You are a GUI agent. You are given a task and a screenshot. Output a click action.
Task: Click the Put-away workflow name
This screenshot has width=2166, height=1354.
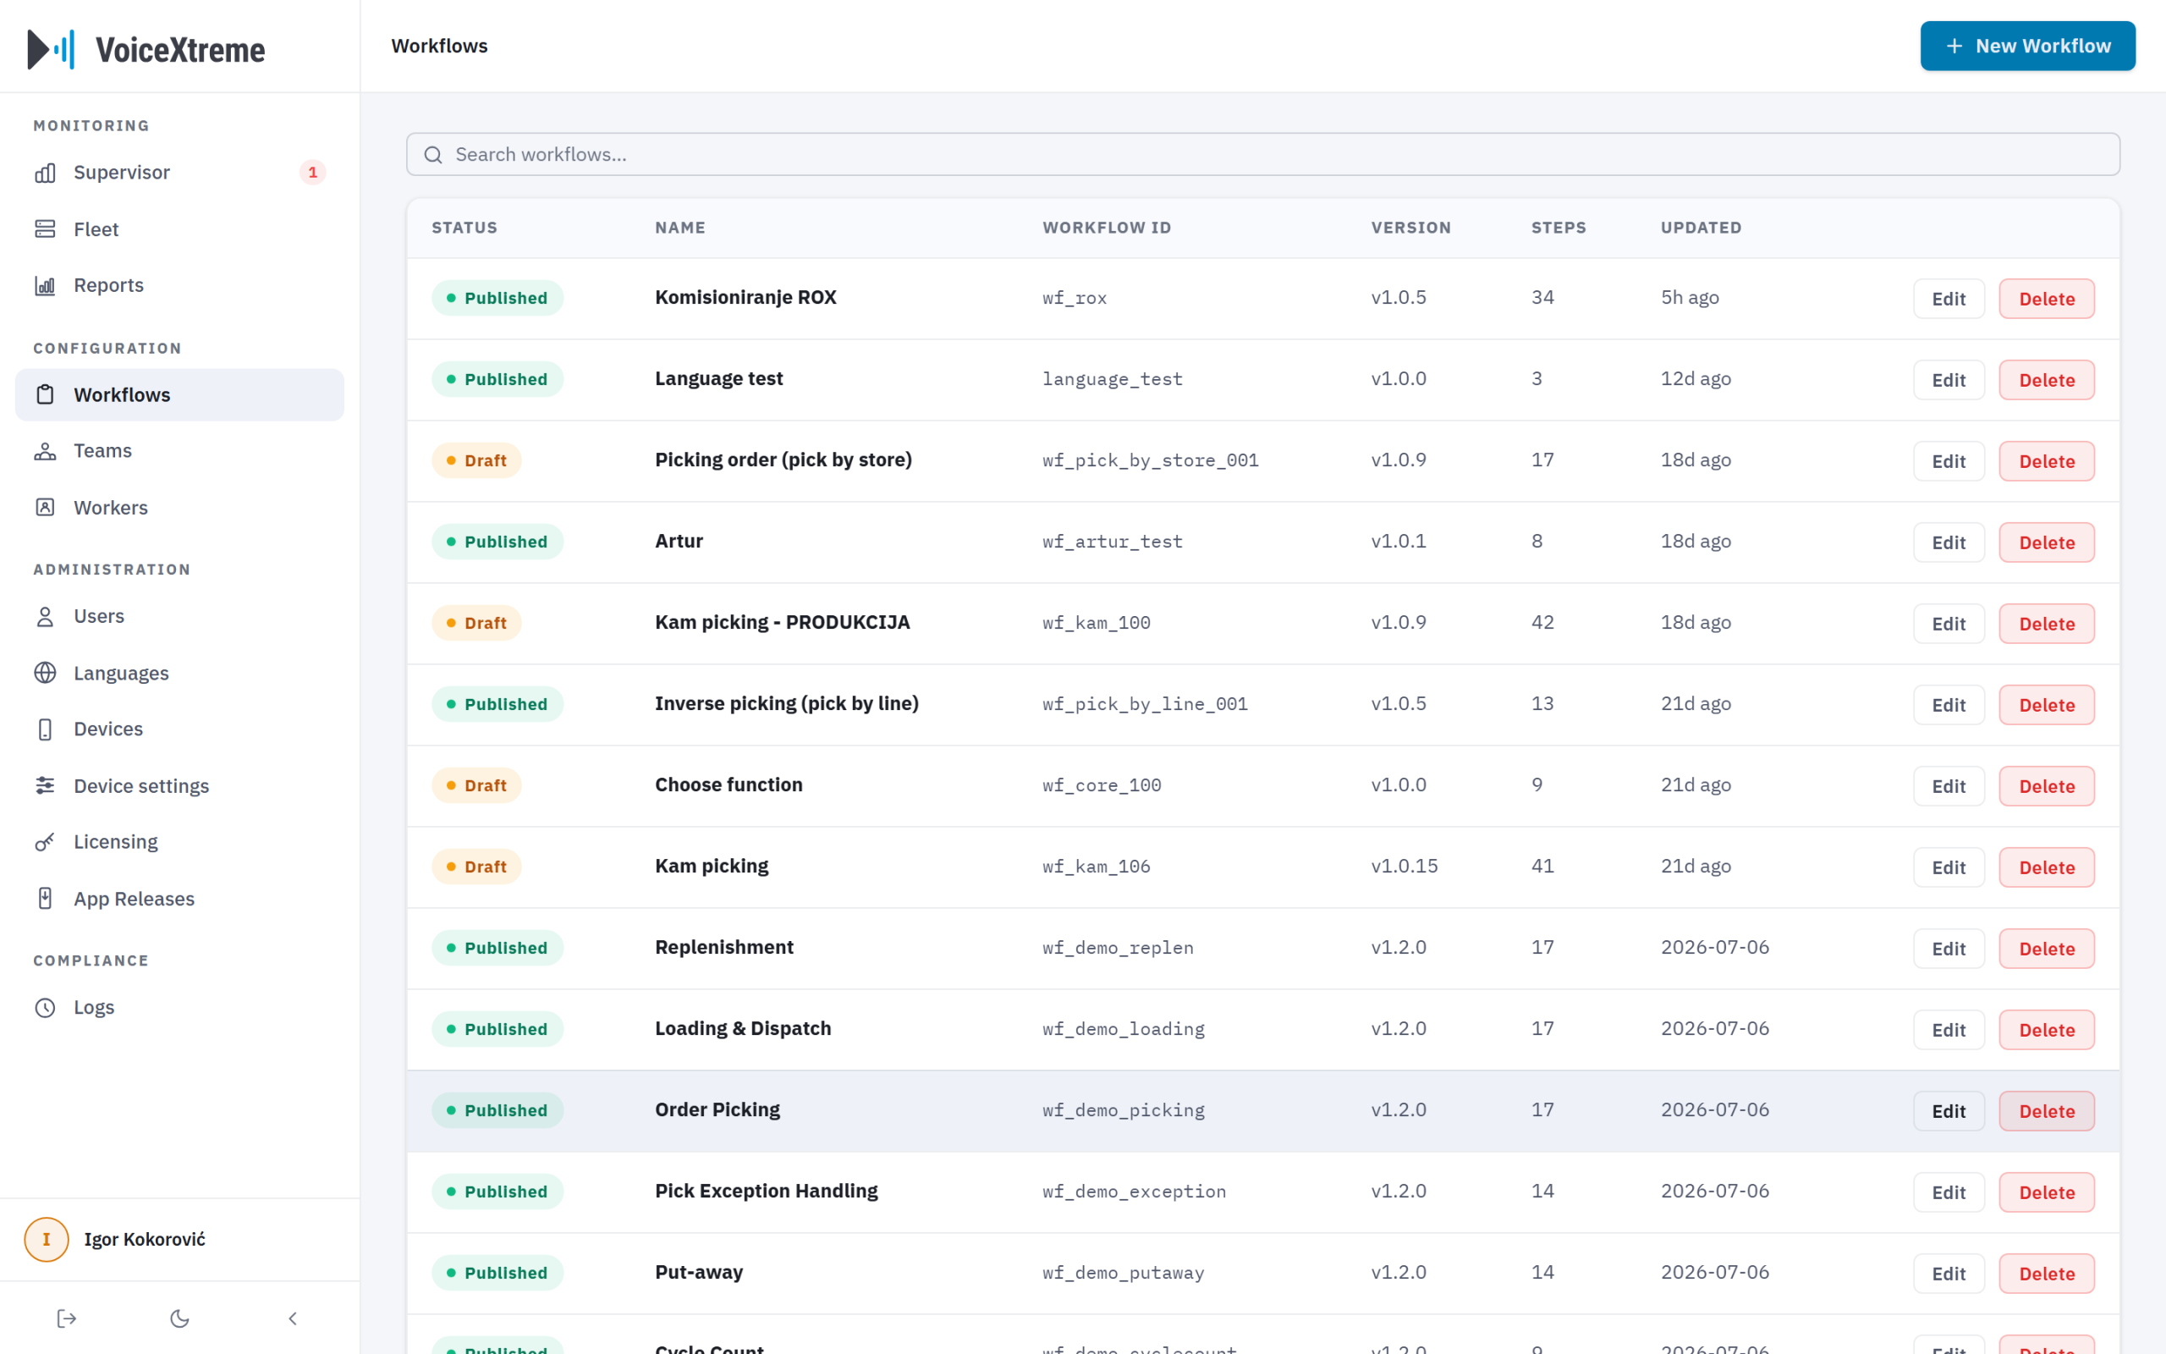(x=698, y=1273)
